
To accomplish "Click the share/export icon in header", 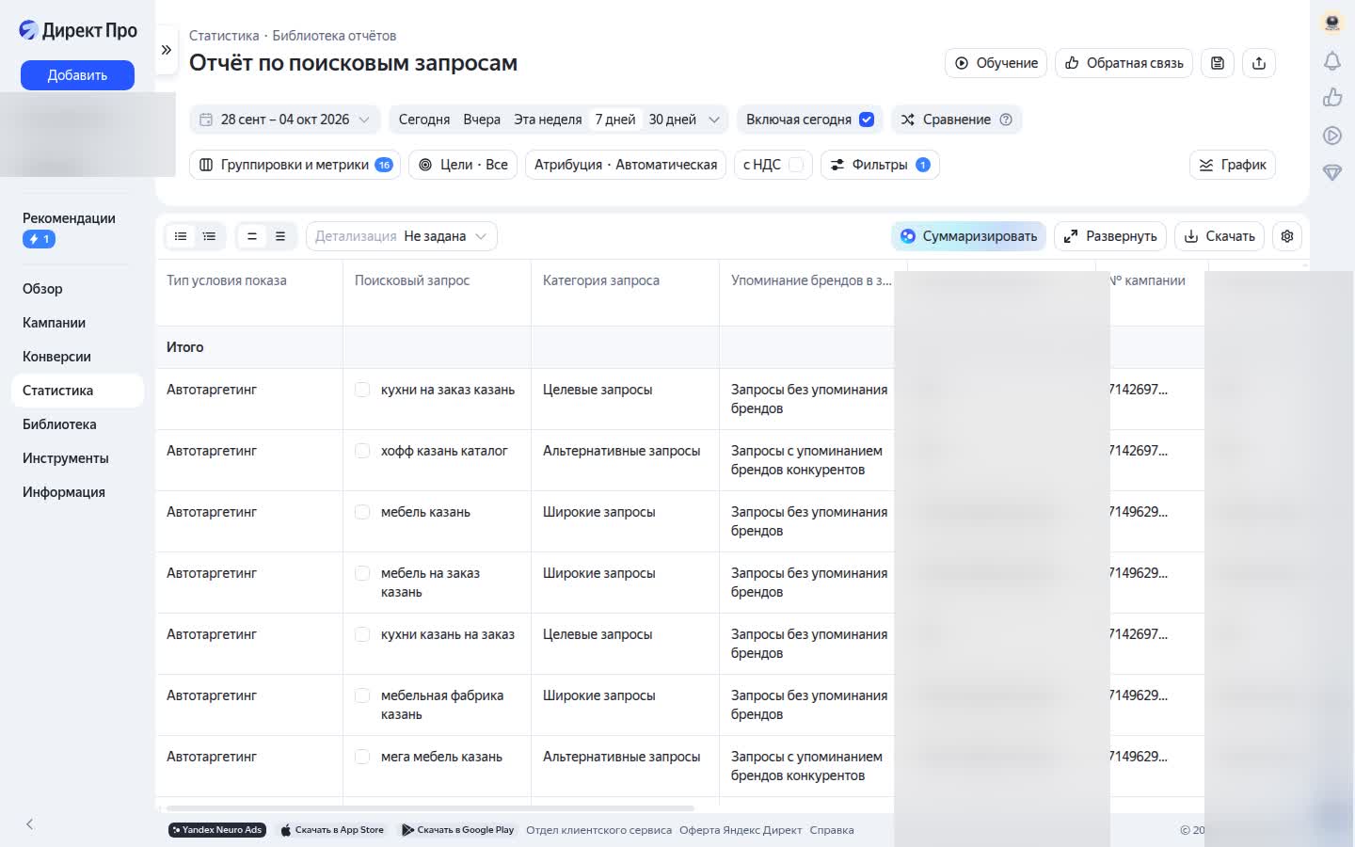I will pyautogui.click(x=1259, y=63).
